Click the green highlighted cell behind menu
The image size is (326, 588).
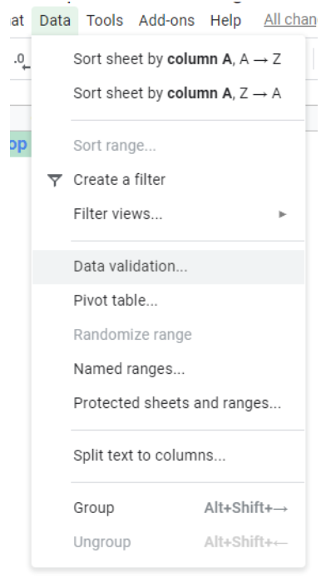click(20, 144)
